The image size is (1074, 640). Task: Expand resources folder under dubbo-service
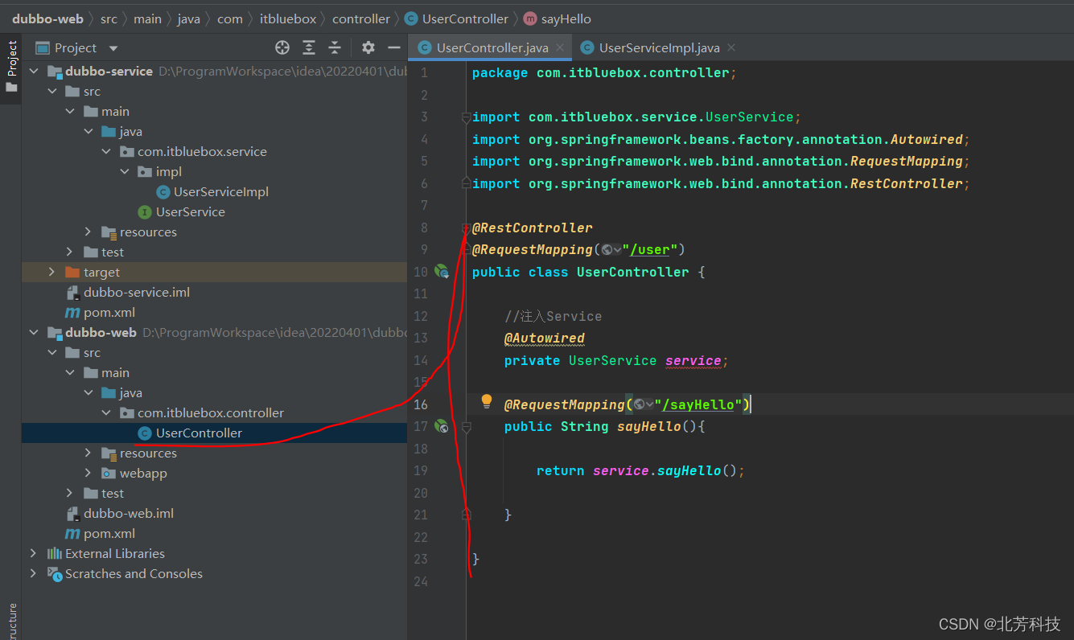(88, 232)
